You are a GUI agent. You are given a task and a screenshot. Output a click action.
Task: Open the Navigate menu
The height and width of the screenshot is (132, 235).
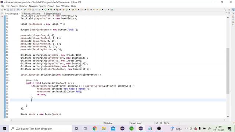pyautogui.click(x=33, y=6)
